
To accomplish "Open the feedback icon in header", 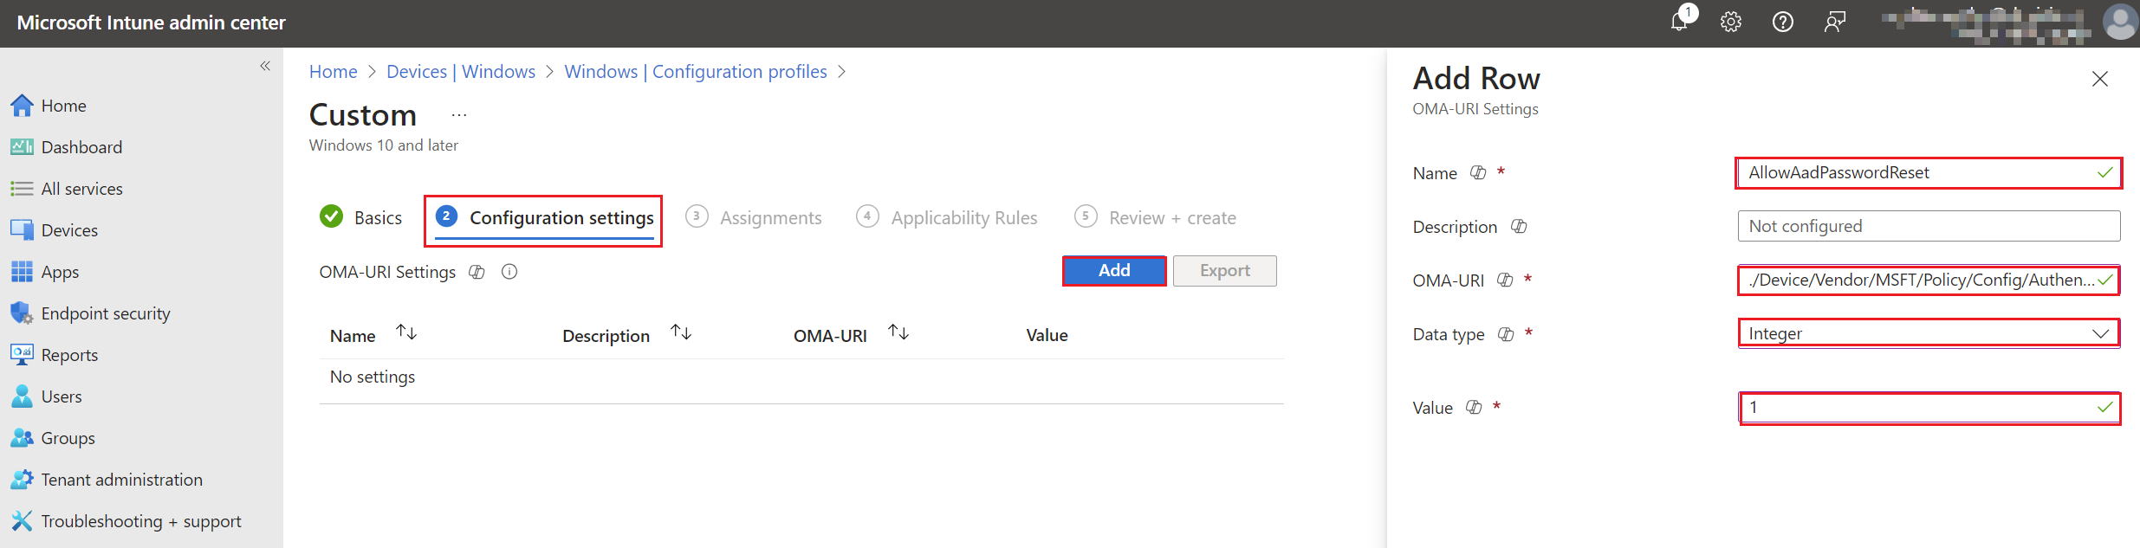I will point(1835,22).
